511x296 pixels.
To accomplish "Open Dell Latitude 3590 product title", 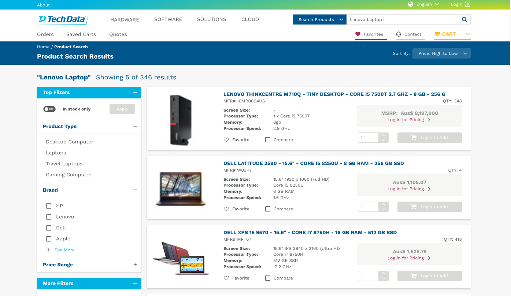I will (x=314, y=163).
